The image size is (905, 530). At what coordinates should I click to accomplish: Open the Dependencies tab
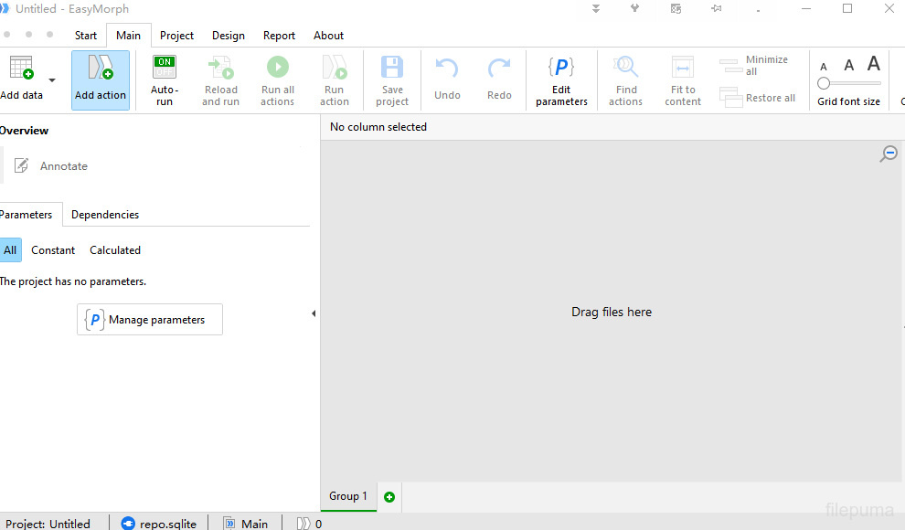[x=105, y=215]
